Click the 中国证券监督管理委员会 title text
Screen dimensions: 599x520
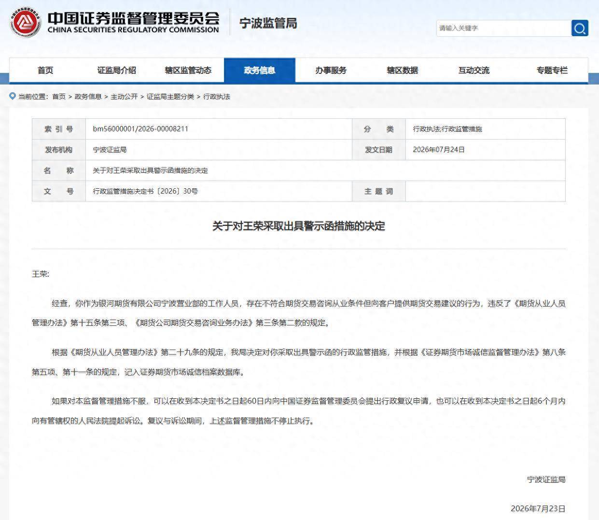coord(134,18)
